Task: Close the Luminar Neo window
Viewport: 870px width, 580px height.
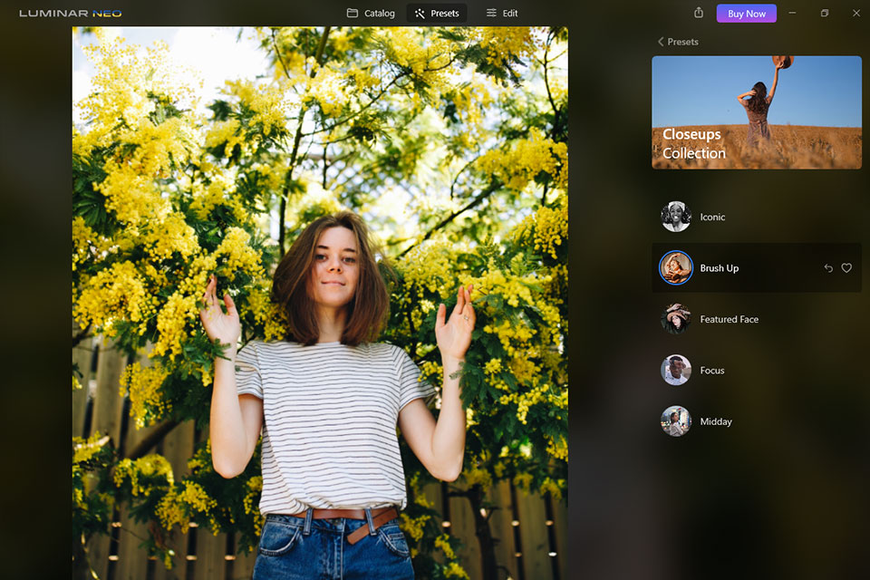Action: (x=856, y=13)
